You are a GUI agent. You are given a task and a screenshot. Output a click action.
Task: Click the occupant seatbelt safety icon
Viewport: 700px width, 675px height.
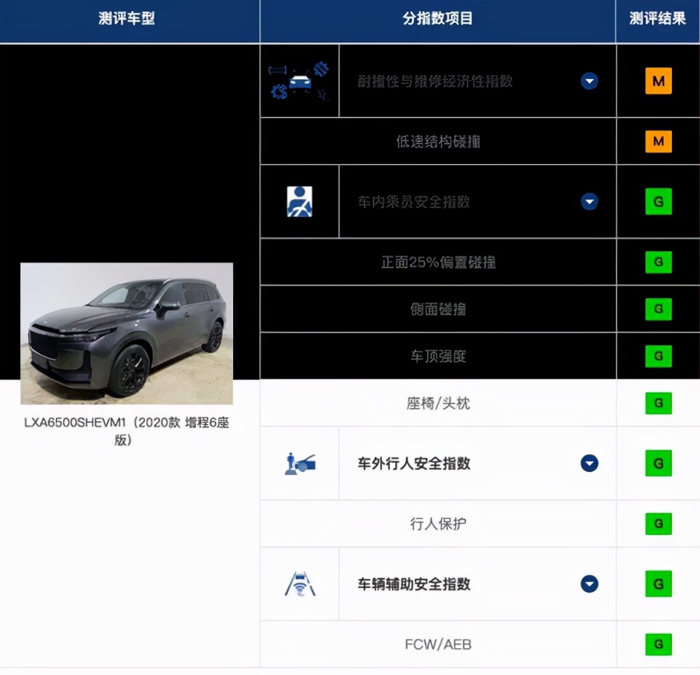299,202
